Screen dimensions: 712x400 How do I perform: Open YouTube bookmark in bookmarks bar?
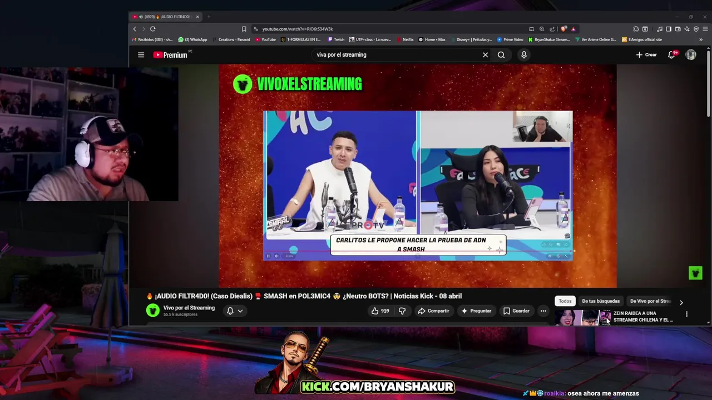[x=265, y=39]
